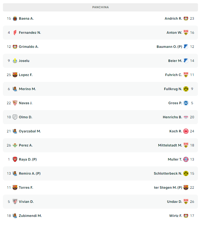The image size is (200, 226).
Task: Open player Wirtz F. profile
Action: point(176,216)
